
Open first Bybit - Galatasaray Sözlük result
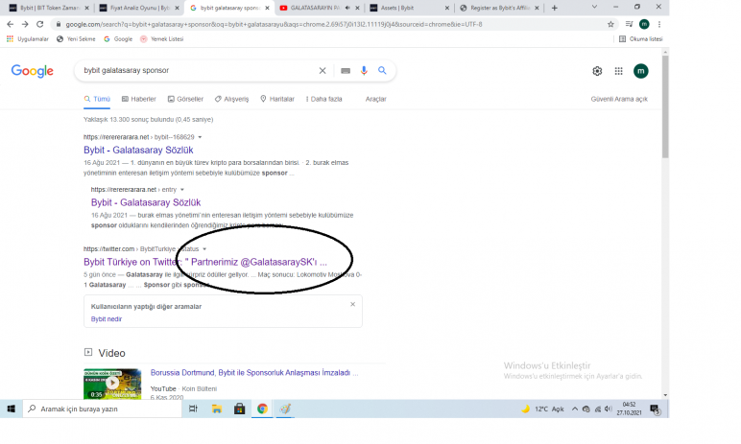[138, 151]
